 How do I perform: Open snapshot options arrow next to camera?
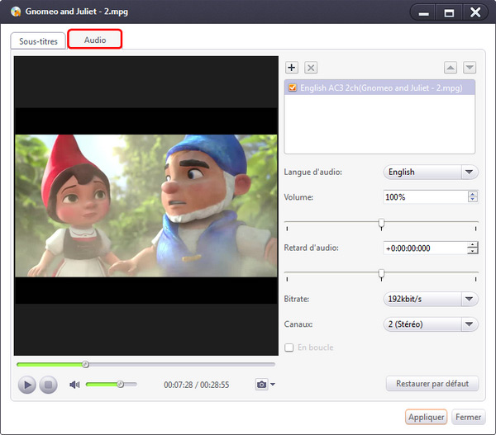point(273,385)
